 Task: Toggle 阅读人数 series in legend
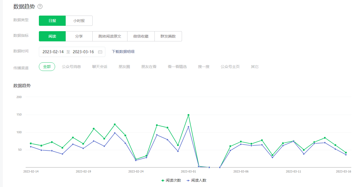point(196,181)
